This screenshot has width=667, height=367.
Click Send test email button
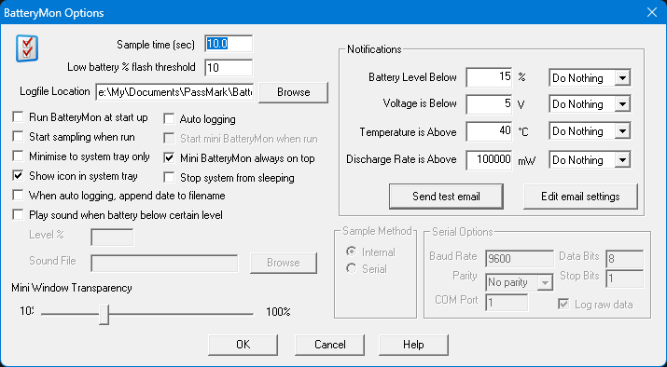tap(446, 197)
